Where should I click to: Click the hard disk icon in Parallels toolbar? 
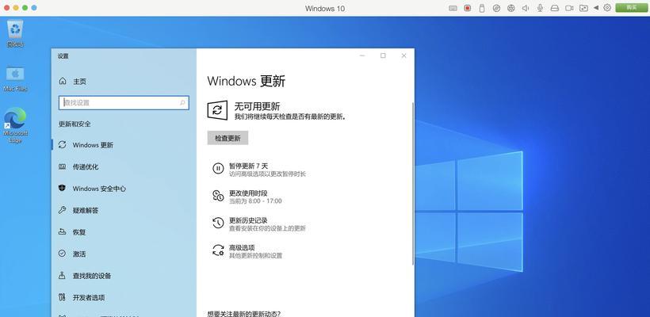(x=555, y=8)
